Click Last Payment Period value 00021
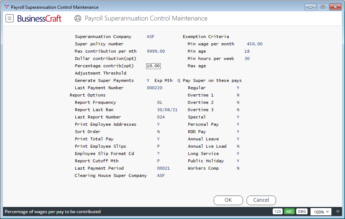The width and height of the screenshot is (345, 219). click(x=163, y=168)
